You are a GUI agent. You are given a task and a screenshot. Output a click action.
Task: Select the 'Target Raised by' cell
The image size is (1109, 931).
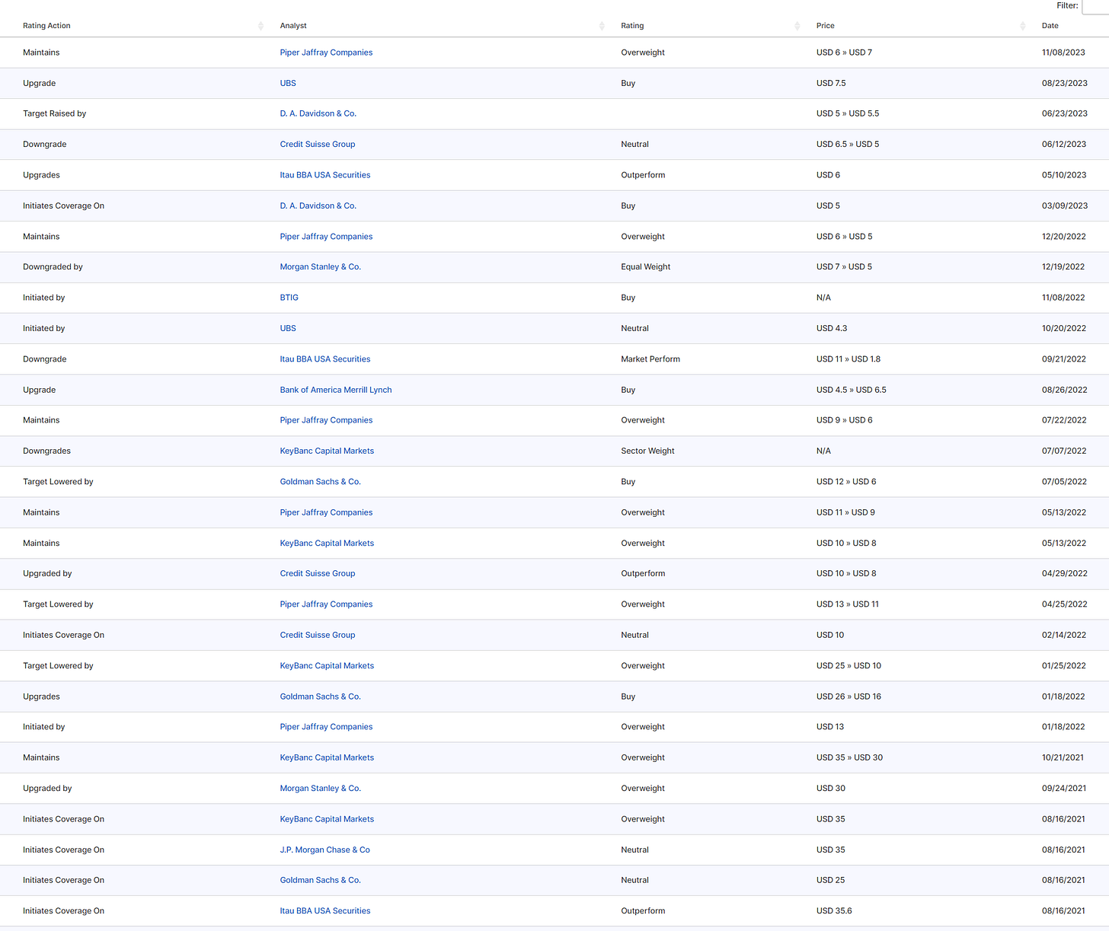54,113
